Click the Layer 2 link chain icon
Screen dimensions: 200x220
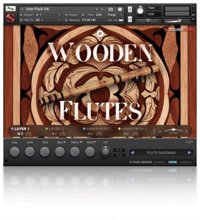pos(62,134)
